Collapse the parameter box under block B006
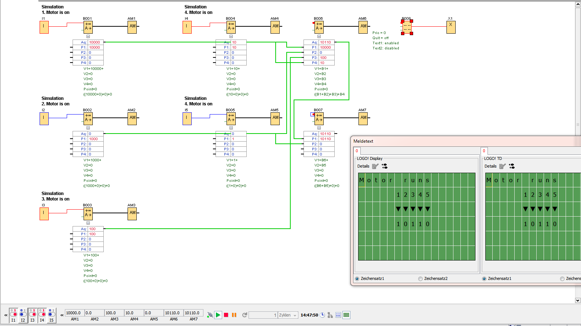581x326 pixels. [319, 37]
